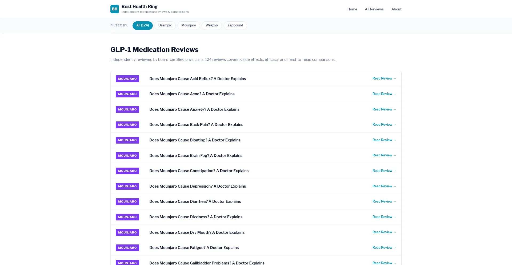
Task: Read Review for Mounjaro Fatigue
Action: pyautogui.click(x=384, y=248)
